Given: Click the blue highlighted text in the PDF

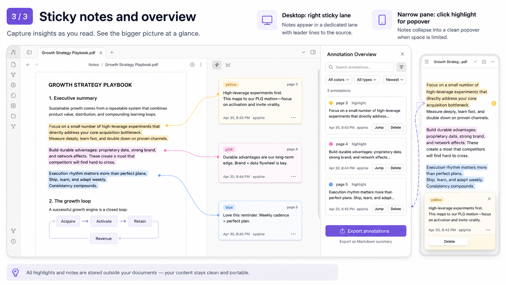Looking at the screenshot, I should click(x=98, y=180).
